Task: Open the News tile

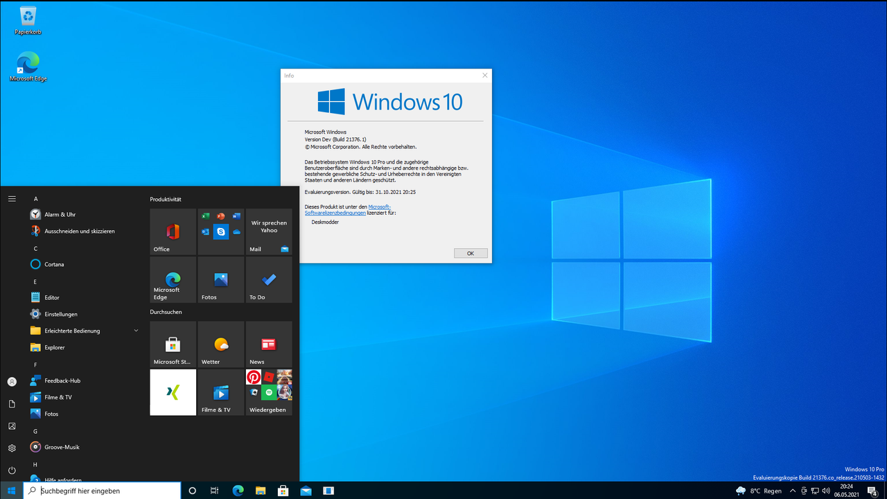Action: point(269,344)
